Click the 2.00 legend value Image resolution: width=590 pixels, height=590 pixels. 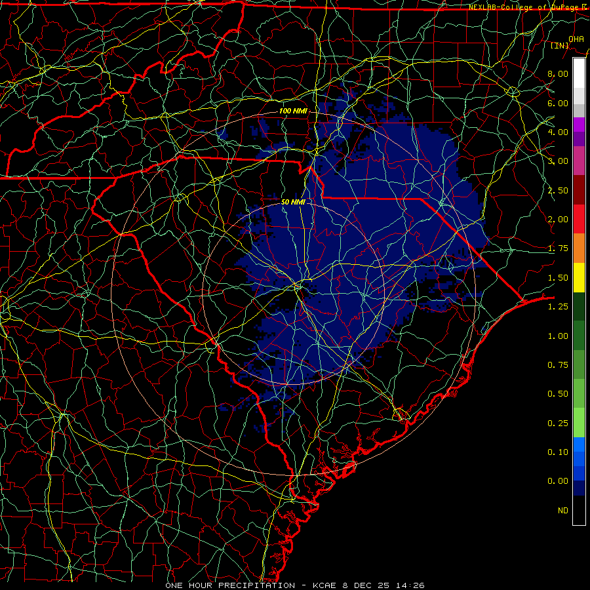click(558, 220)
